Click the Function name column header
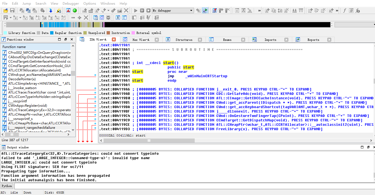This screenshot has height=195, width=375. click(x=36, y=47)
